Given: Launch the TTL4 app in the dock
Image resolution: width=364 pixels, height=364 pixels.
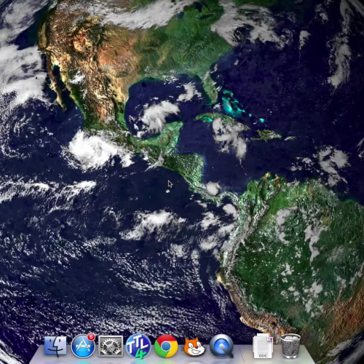Looking at the screenshot, I should pos(138,347).
